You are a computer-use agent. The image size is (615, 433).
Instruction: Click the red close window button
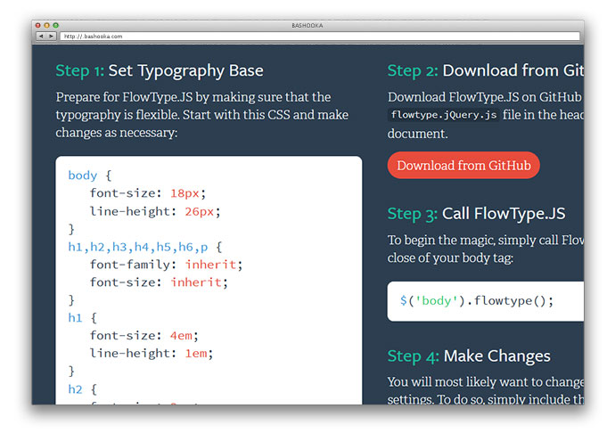coord(38,25)
